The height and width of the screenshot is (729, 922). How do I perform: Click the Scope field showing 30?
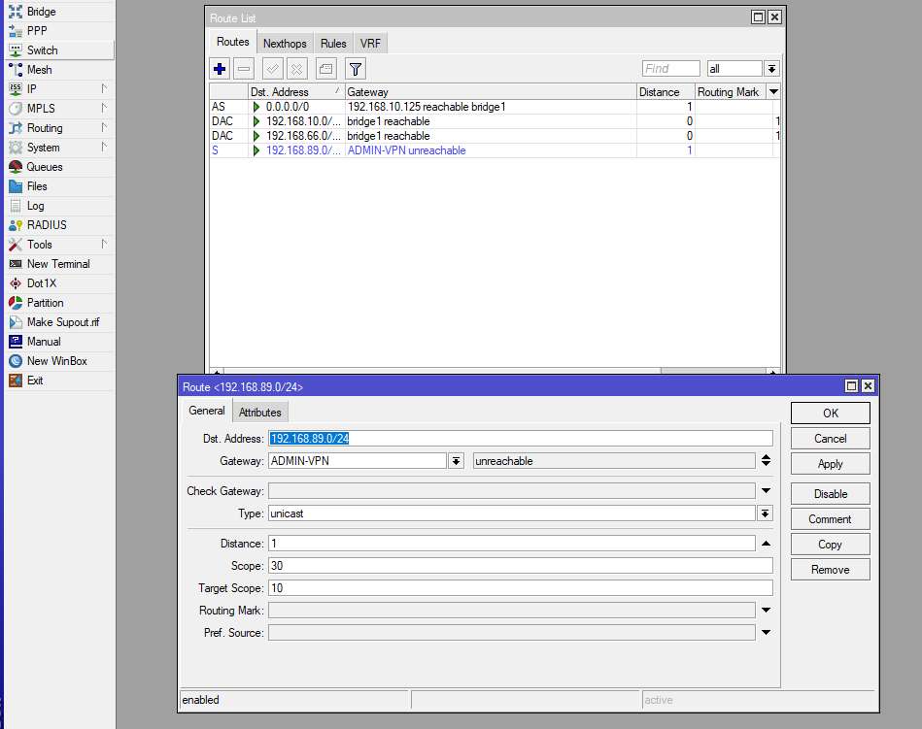[521, 566]
